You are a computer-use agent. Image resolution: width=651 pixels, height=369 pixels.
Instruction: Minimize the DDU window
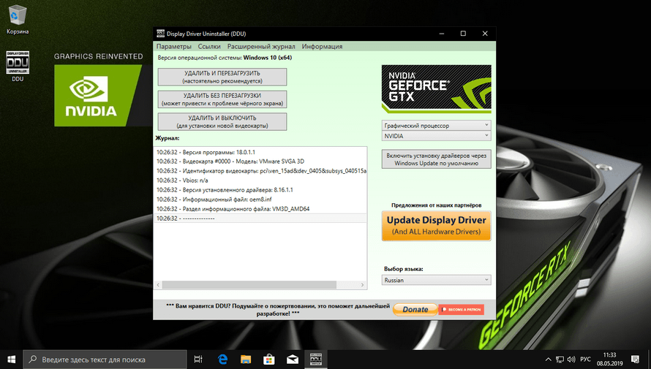(442, 34)
